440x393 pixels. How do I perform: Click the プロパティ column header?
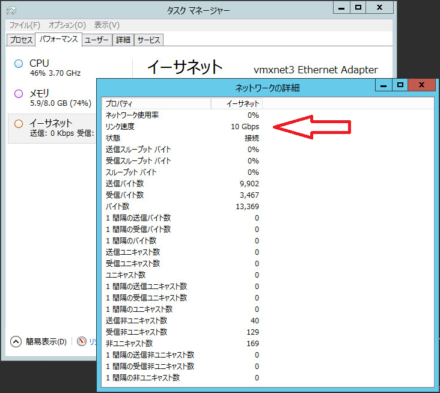coord(156,104)
